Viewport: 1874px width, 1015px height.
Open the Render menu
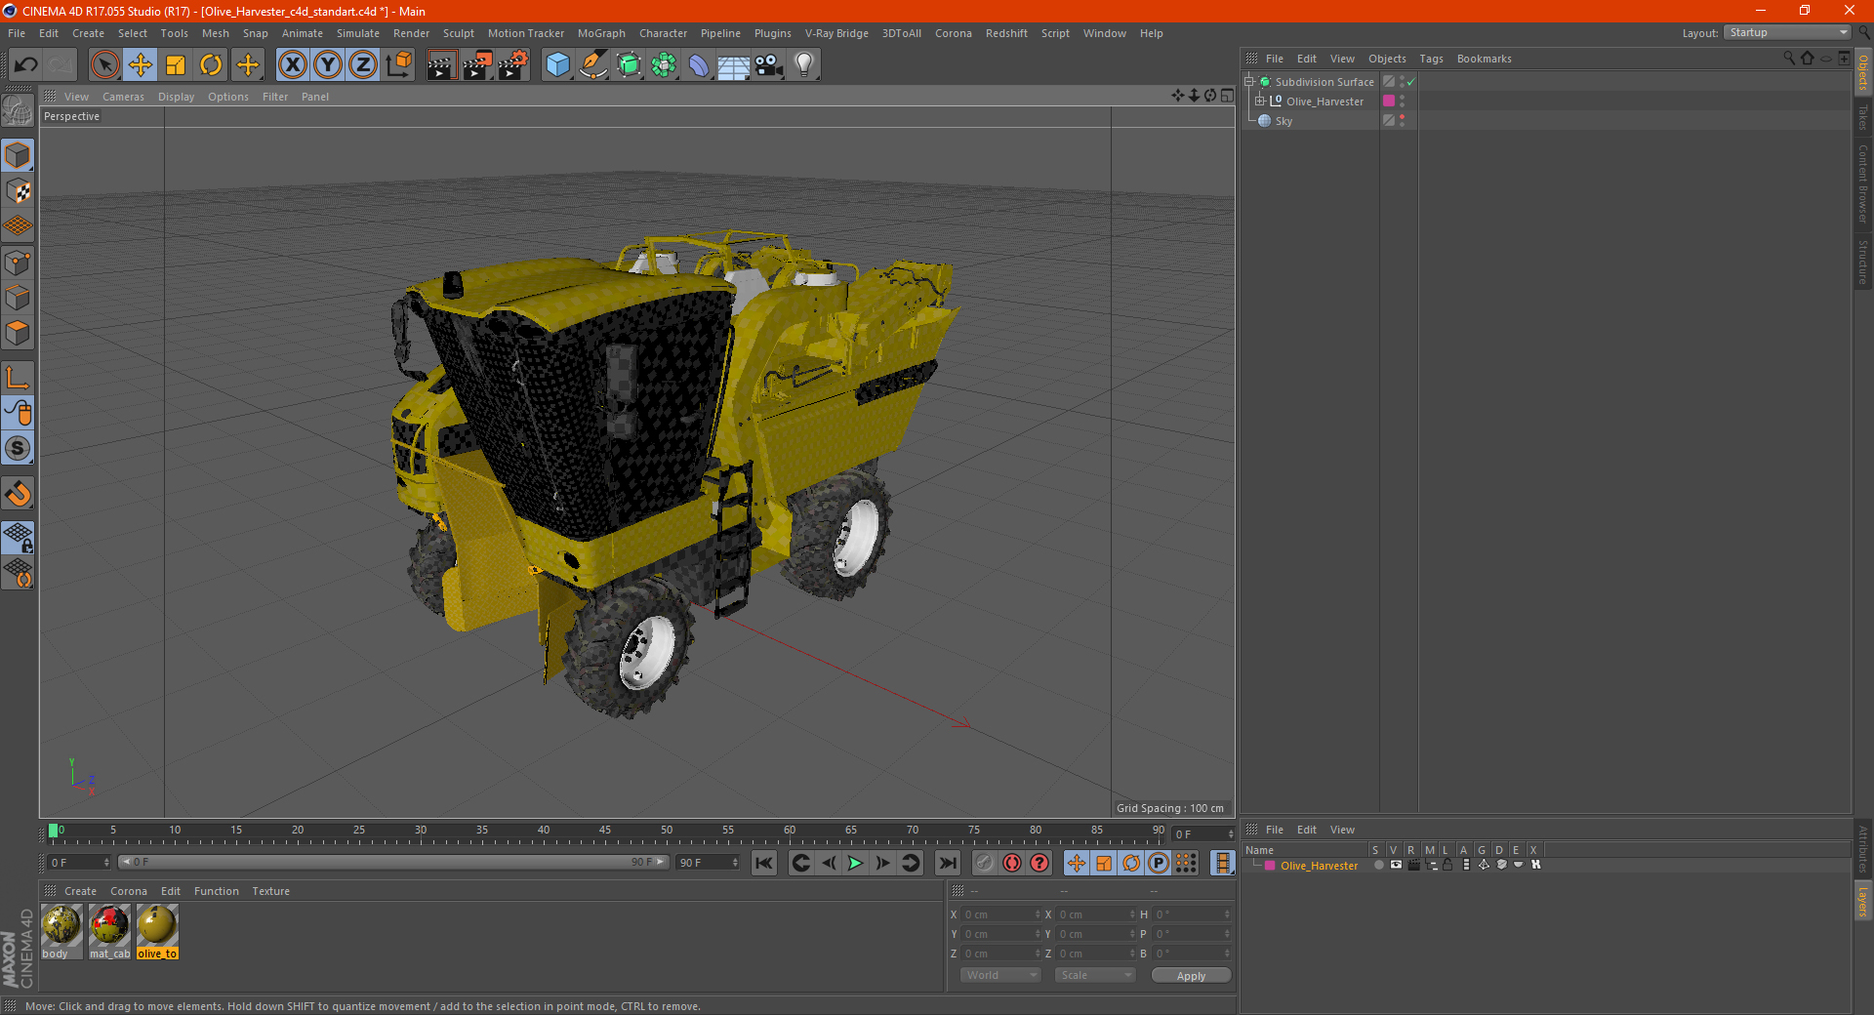pyautogui.click(x=411, y=33)
